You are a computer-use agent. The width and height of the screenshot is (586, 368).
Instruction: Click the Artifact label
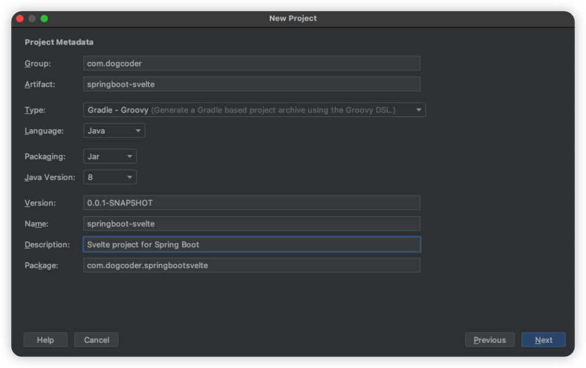tap(40, 84)
